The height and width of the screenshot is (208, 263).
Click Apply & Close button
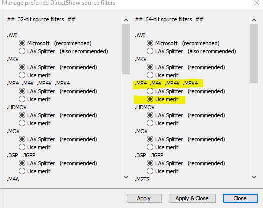click(x=192, y=198)
